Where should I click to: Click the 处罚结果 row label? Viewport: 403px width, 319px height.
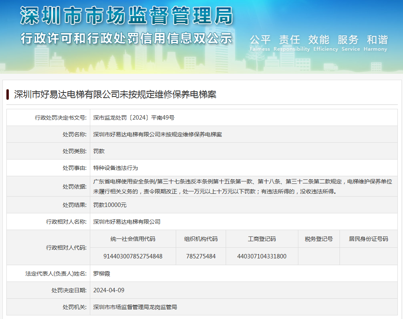click(x=75, y=205)
